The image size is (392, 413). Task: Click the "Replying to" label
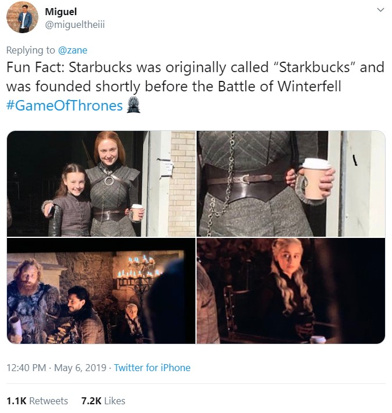[x=31, y=50]
